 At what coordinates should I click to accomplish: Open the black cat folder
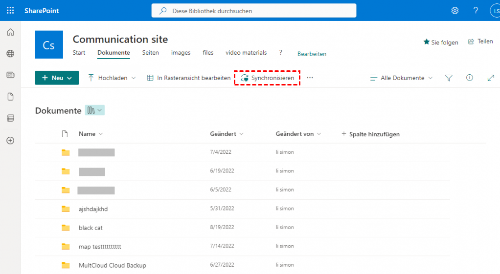[x=91, y=228]
